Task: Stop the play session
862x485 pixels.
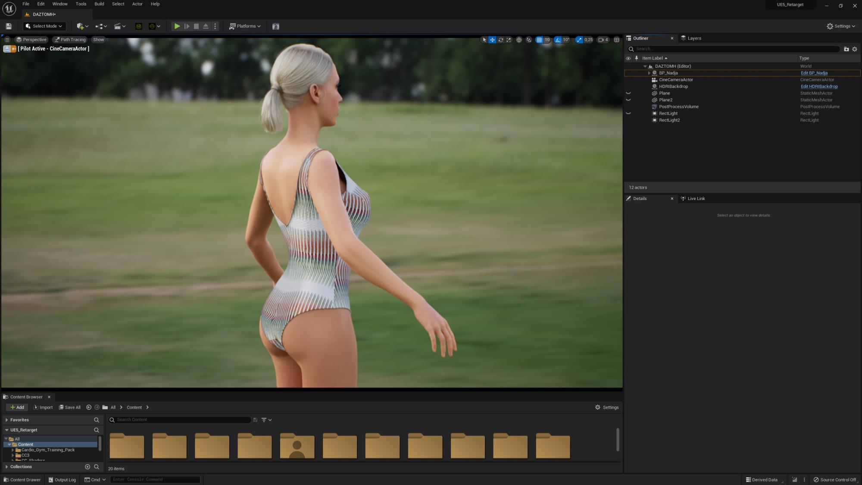Action: [196, 26]
